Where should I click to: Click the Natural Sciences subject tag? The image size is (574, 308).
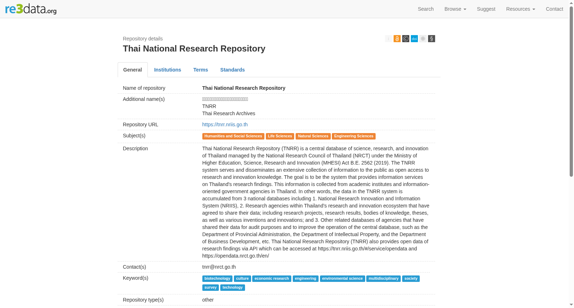pyautogui.click(x=313, y=136)
